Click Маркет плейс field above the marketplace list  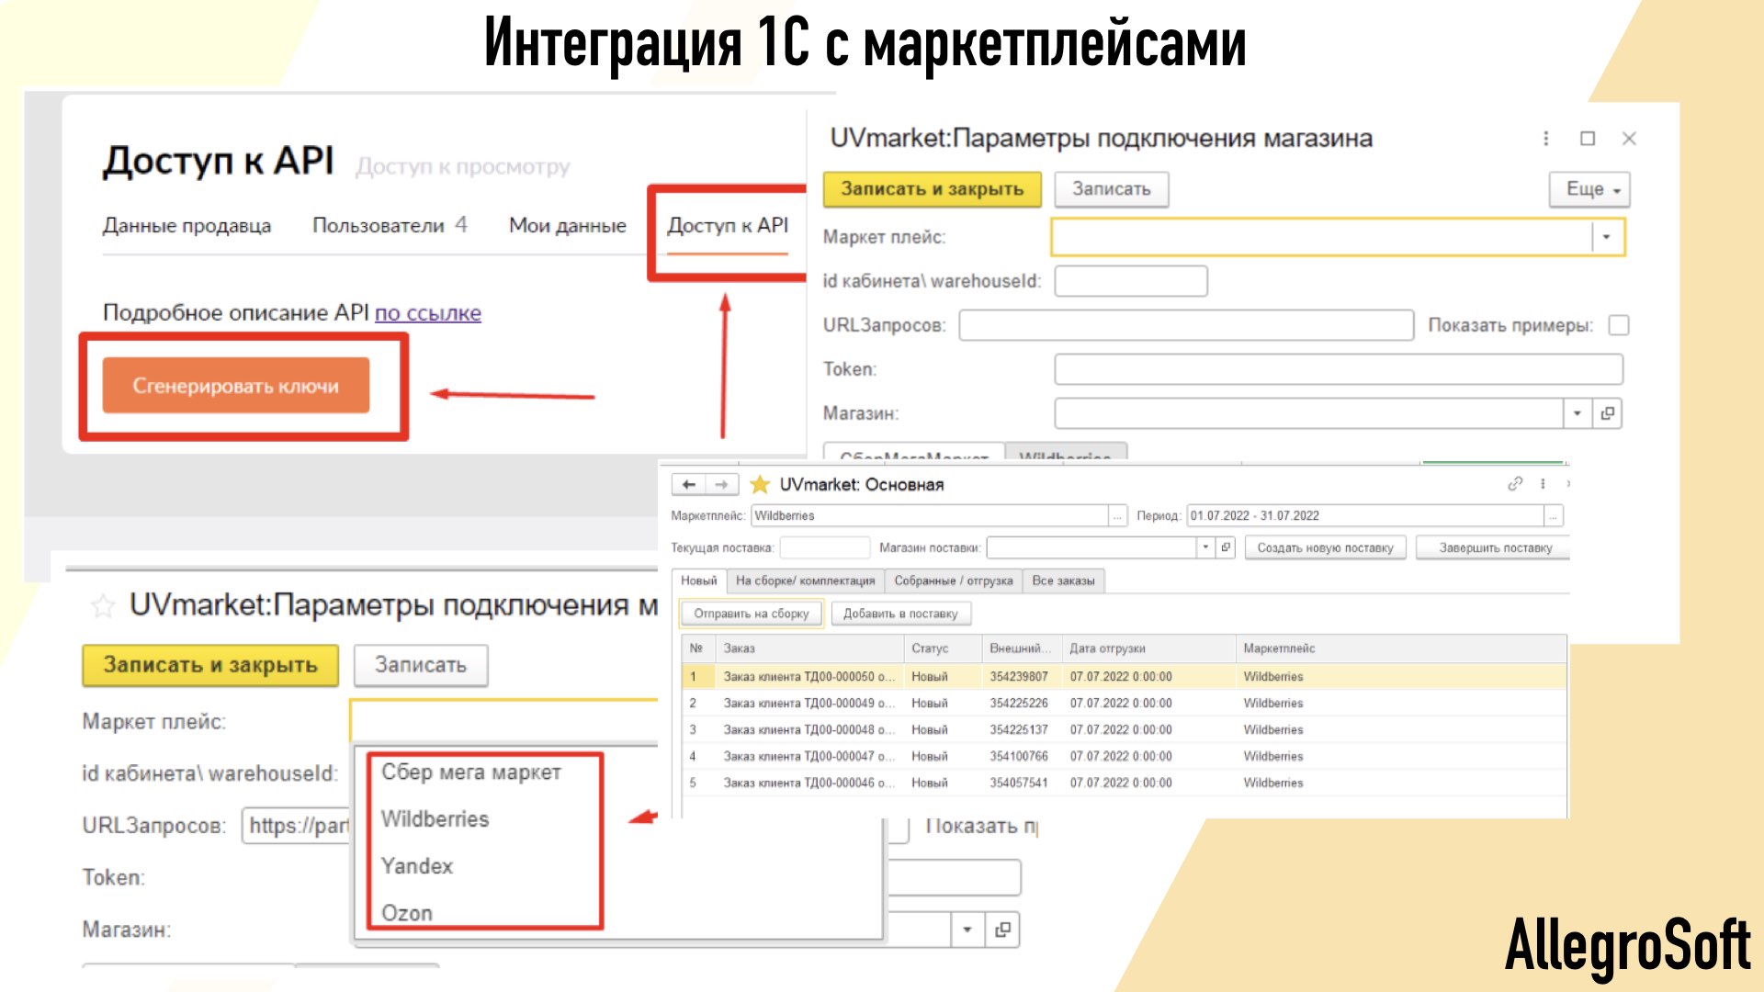pyautogui.click(x=504, y=721)
